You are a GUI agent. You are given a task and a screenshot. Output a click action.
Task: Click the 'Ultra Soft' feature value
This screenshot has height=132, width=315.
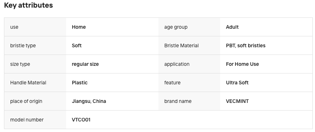237,83
